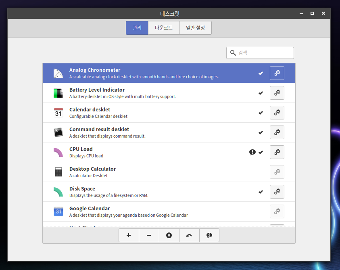Click 'Displays CPU load' description
Viewport: 340px width, 270px height.
(x=86, y=156)
